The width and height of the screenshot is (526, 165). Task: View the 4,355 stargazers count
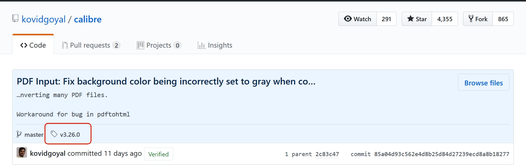coord(445,19)
